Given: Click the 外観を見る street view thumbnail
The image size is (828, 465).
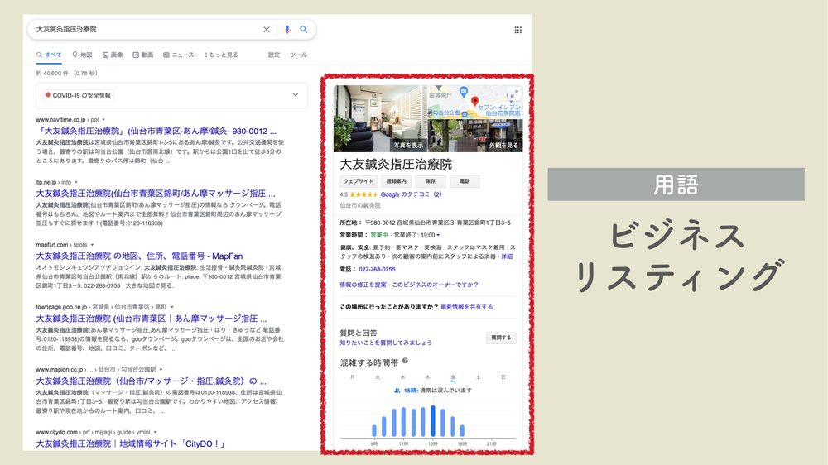Looking at the screenshot, I should coord(475,136).
